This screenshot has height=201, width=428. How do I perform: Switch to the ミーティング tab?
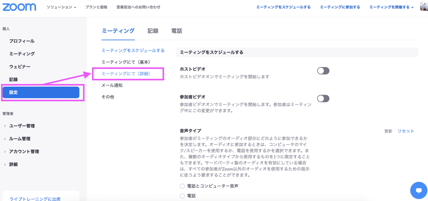[118, 31]
